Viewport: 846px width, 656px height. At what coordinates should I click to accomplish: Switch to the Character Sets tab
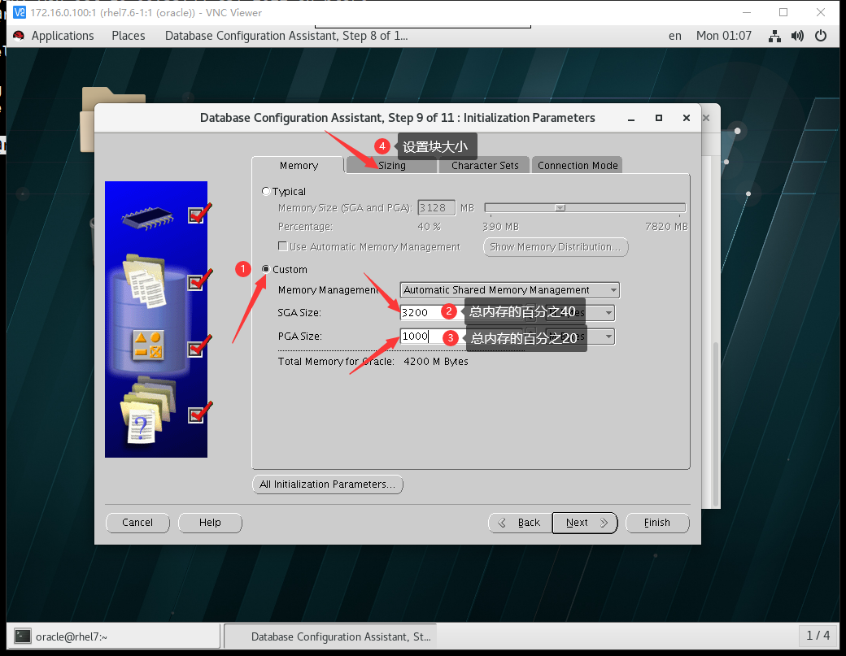click(485, 166)
